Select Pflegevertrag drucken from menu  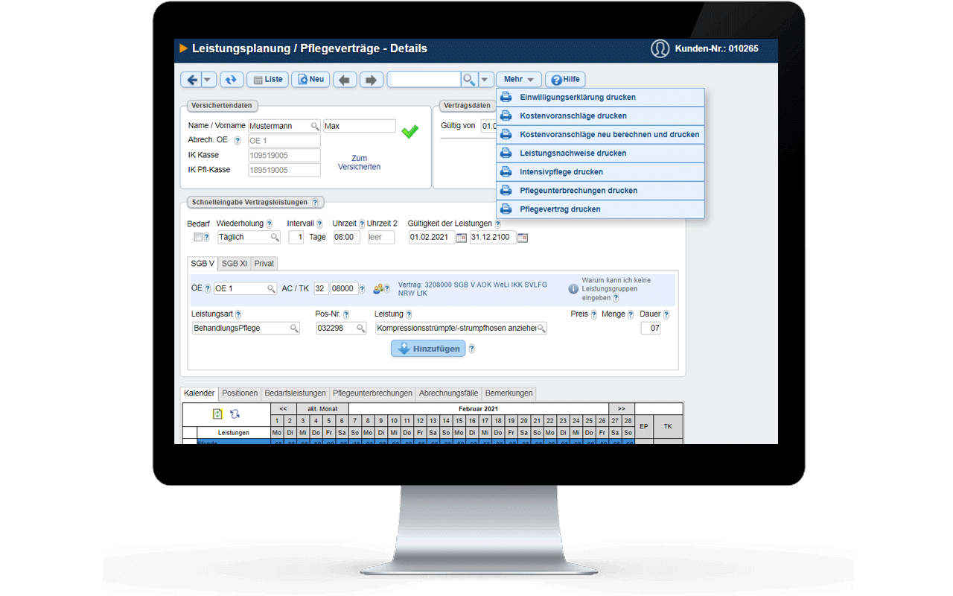pos(560,209)
